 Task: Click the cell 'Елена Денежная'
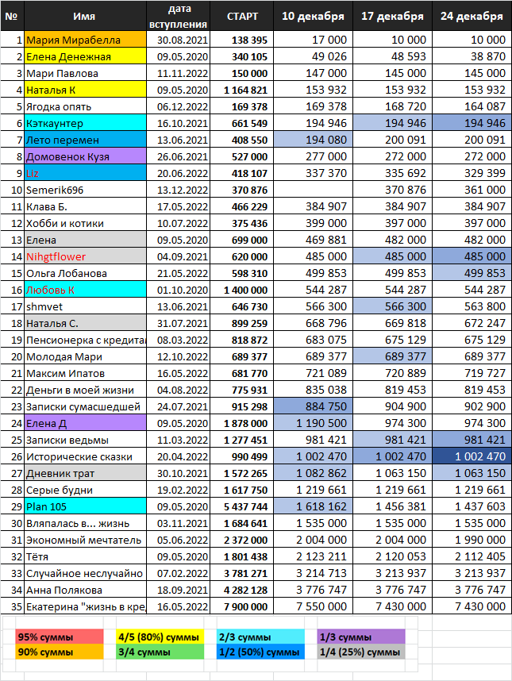85,56
